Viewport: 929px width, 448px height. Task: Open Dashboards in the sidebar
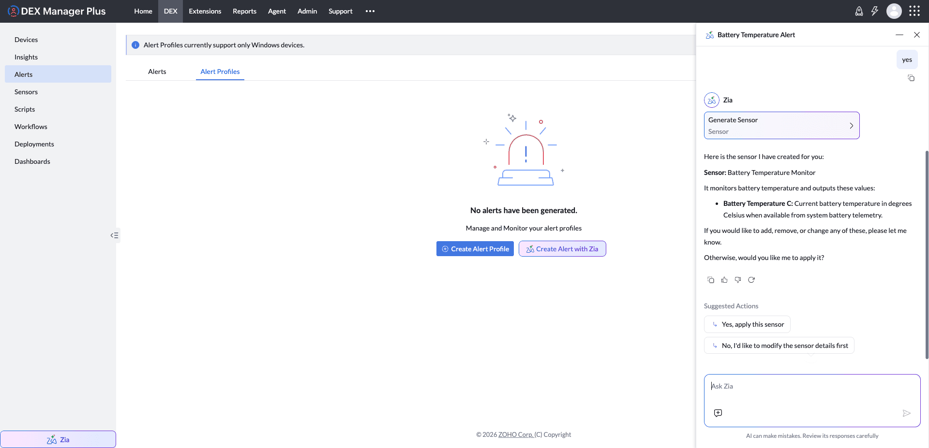[x=58, y=161]
